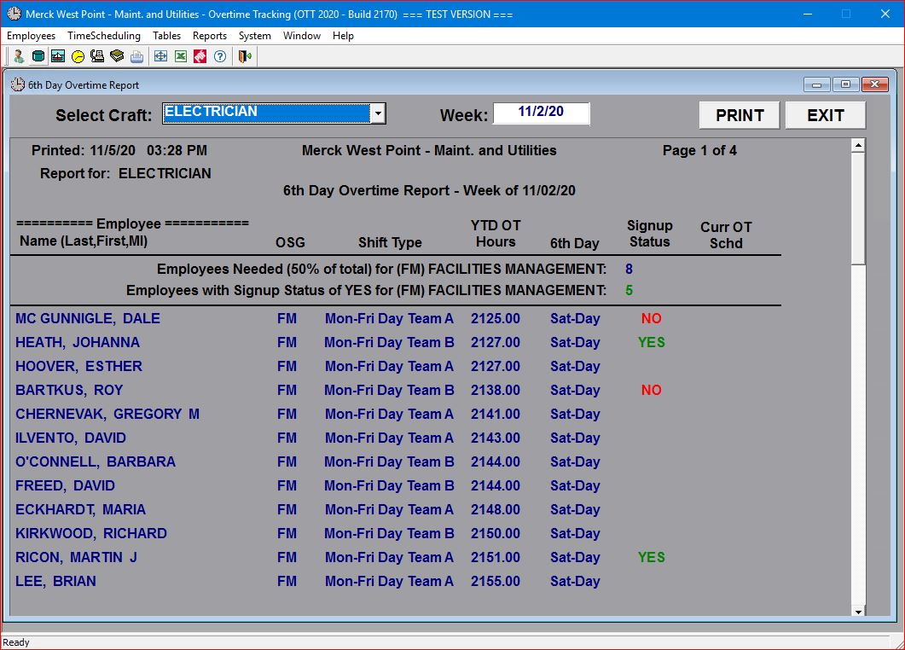905x650 pixels.
Task: Expand the Select Craft dropdown arrow
Action: click(x=377, y=113)
